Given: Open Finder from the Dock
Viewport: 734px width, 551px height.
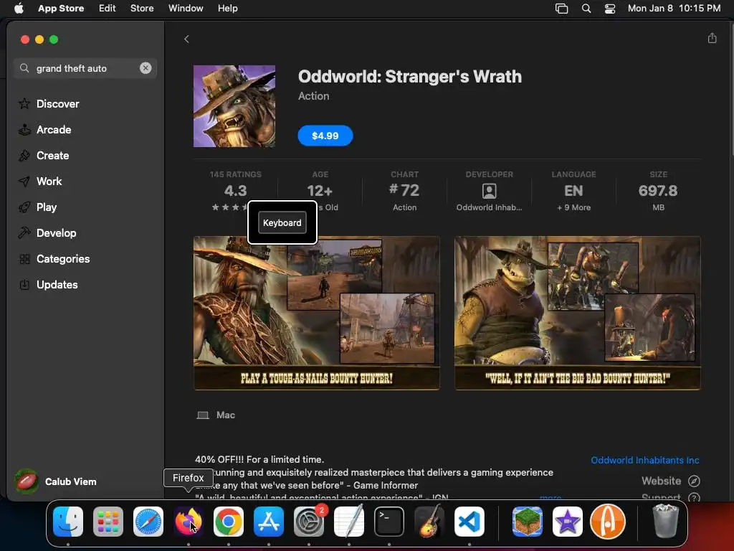Looking at the screenshot, I should (68, 522).
